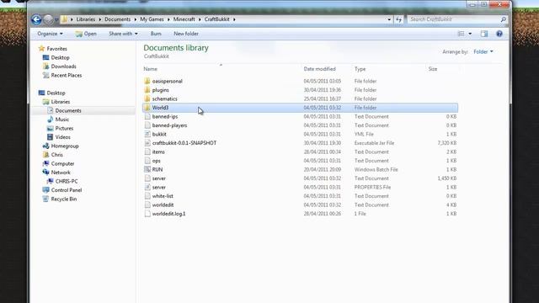Sort by the Date modified column header
The height and width of the screenshot is (303, 539).
tap(319, 69)
